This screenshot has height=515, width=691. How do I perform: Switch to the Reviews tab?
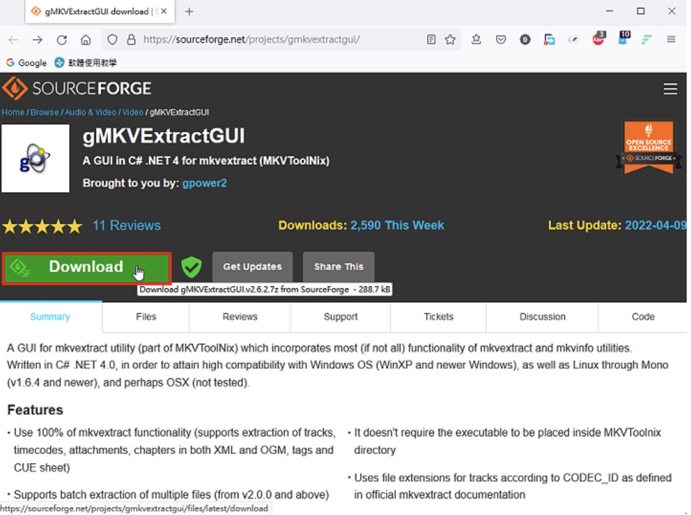click(240, 317)
